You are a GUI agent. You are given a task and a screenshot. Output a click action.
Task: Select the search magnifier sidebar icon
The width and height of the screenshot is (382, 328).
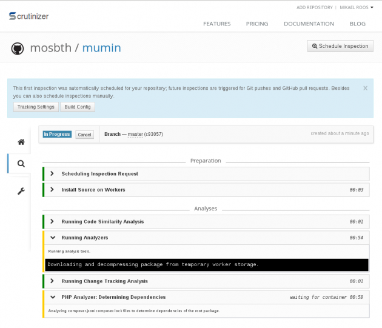tap(21, 164)
